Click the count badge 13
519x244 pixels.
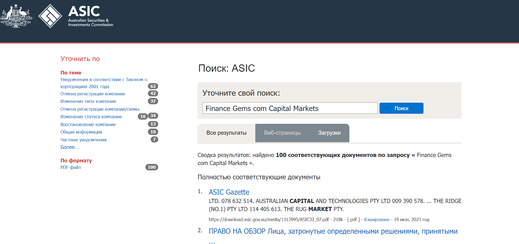coord(153,124)
